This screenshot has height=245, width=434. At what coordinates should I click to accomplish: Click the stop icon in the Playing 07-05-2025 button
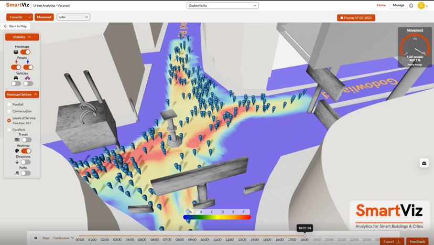tap(342, 18)
